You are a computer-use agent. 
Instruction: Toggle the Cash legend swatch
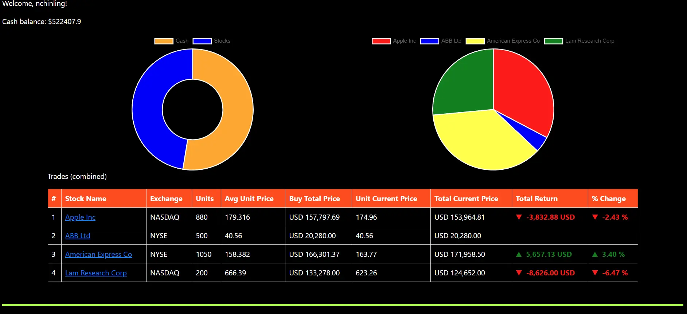(164, 41)
